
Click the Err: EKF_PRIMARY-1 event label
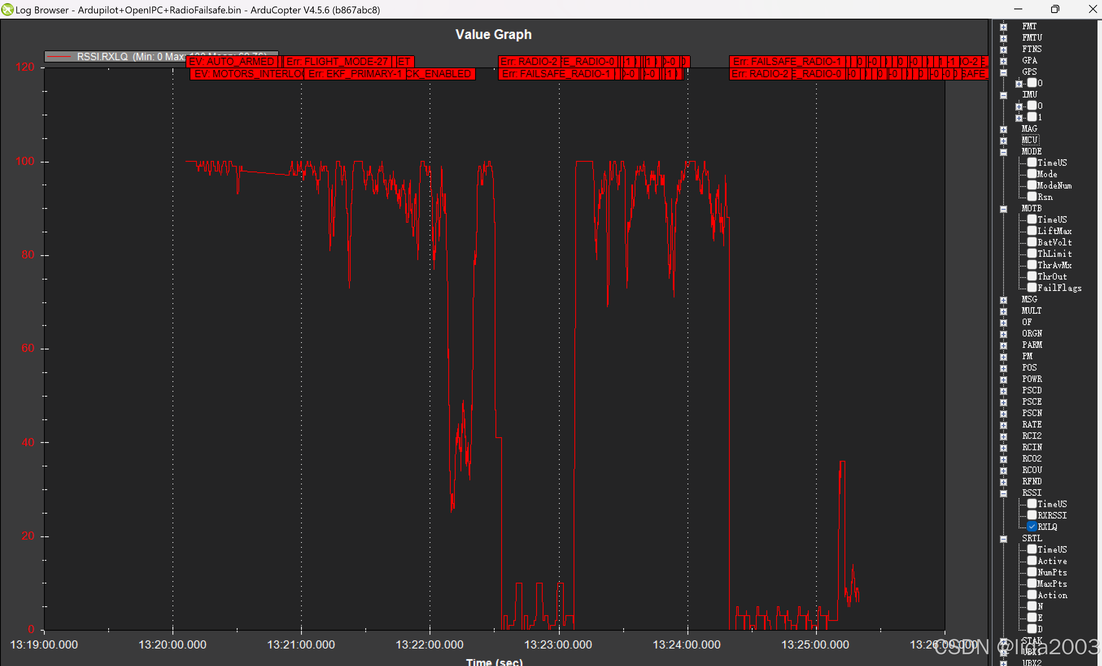(x=356, y=74)
